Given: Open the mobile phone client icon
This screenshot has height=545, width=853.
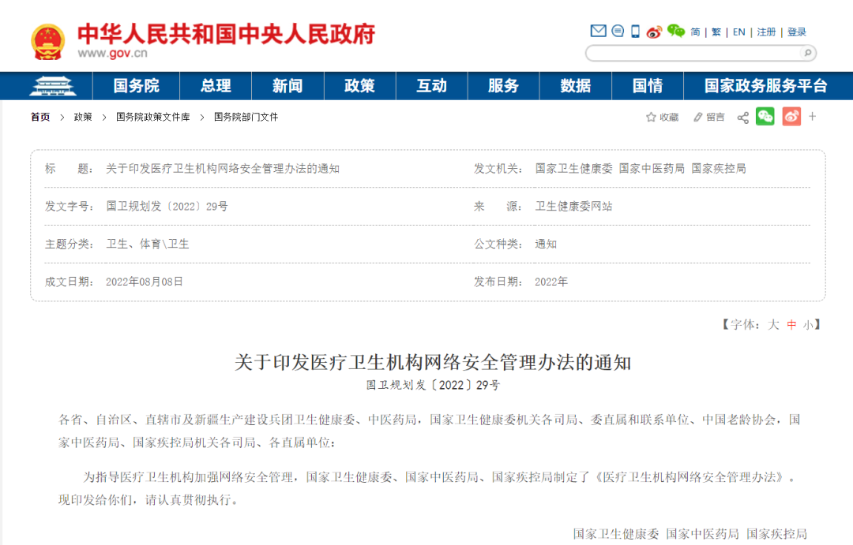Looking at the screenshot, I should pos(635,32).
